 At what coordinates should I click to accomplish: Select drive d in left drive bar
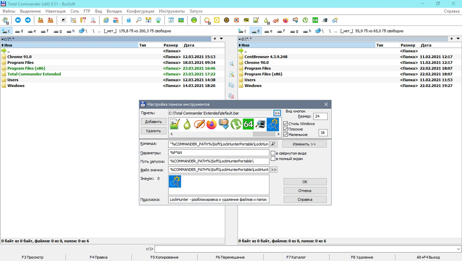pos(18,31)
